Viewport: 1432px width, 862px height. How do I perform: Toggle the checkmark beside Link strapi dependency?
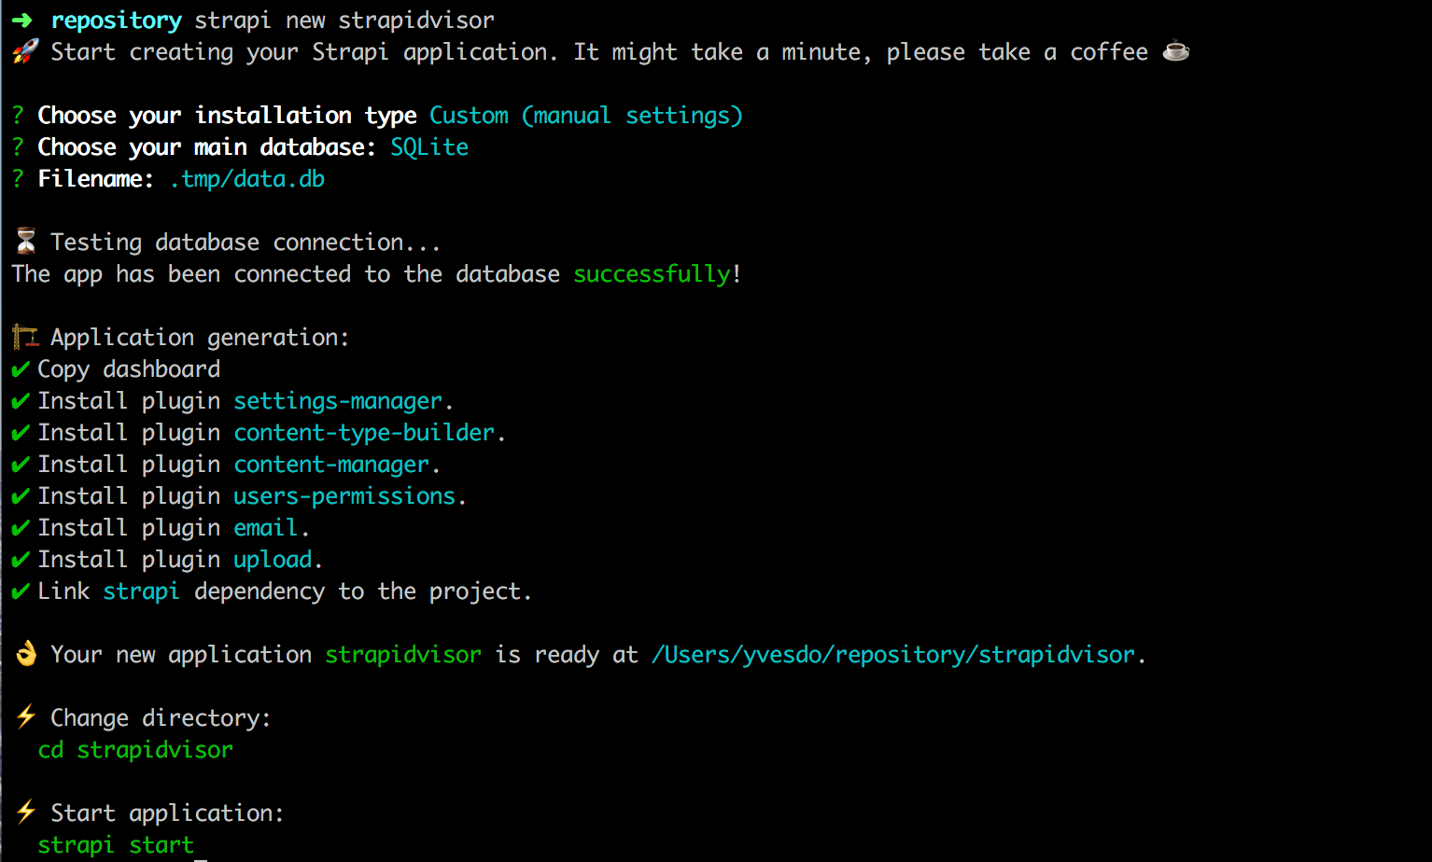pos(21,591)
